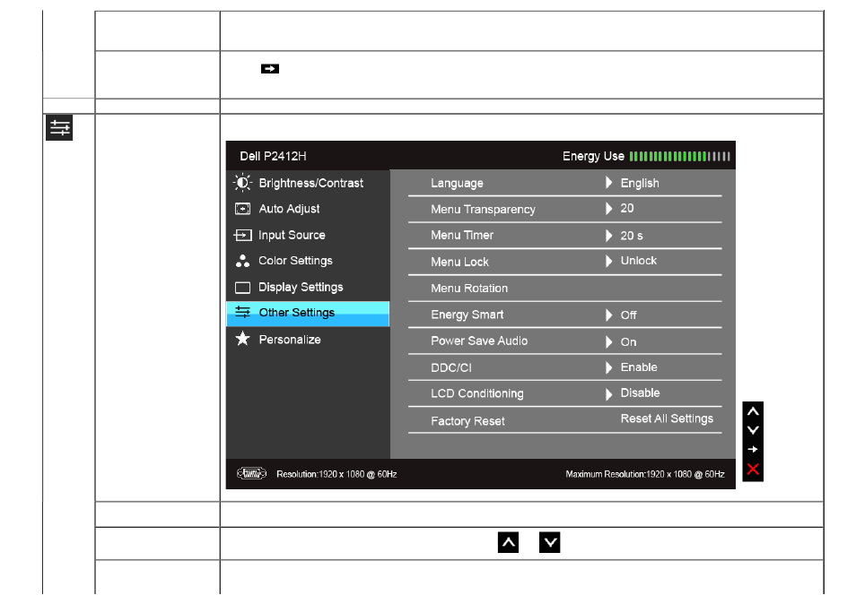
Task: Click the Personalize star icon
Action: [242, 339]
